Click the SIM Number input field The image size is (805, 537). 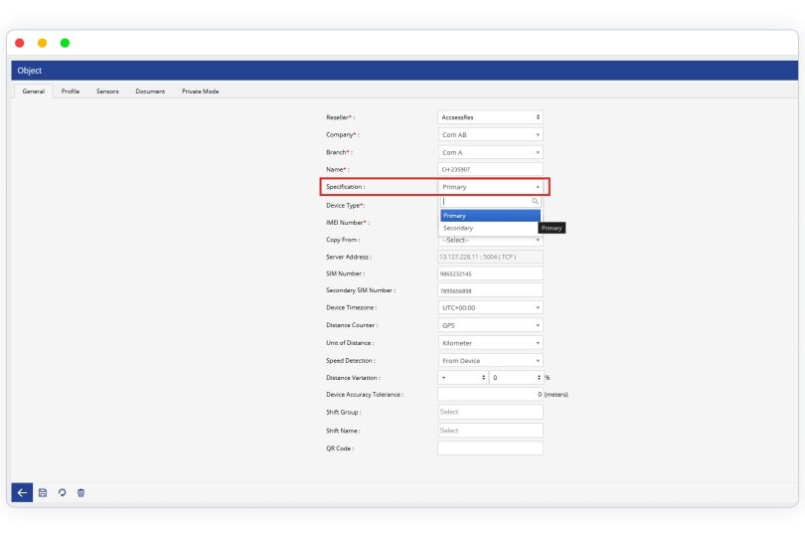coord(490,273)
